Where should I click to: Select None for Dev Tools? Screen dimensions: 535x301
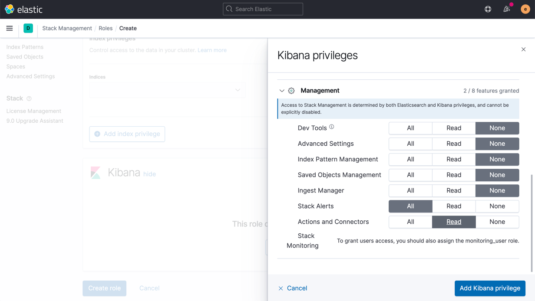[x=497, y=128]
